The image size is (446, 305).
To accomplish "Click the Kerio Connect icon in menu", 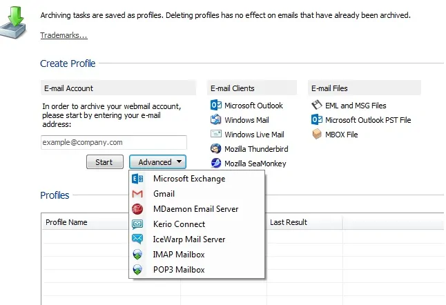I will tap(137, 224).
